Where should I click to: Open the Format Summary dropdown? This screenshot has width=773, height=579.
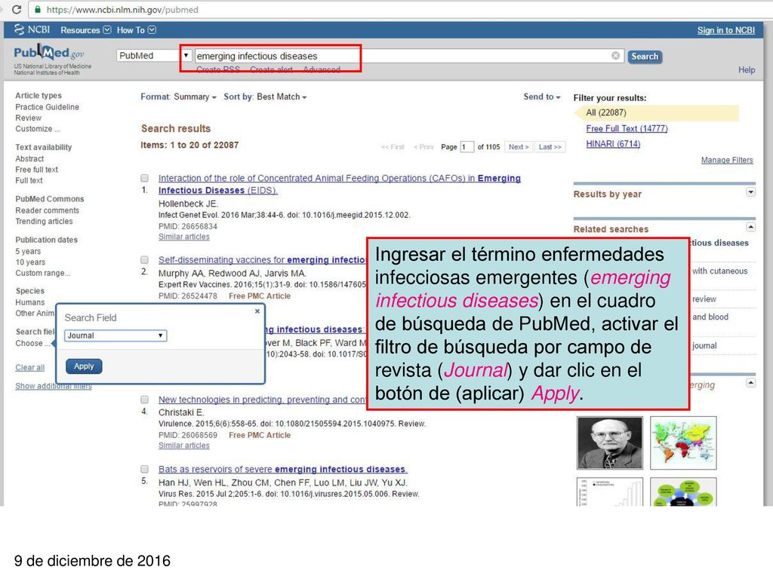pyautogui.click(x=178, y=97)
